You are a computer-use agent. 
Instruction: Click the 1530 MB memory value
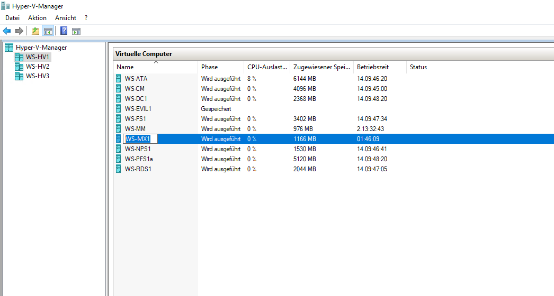point(305,149)
